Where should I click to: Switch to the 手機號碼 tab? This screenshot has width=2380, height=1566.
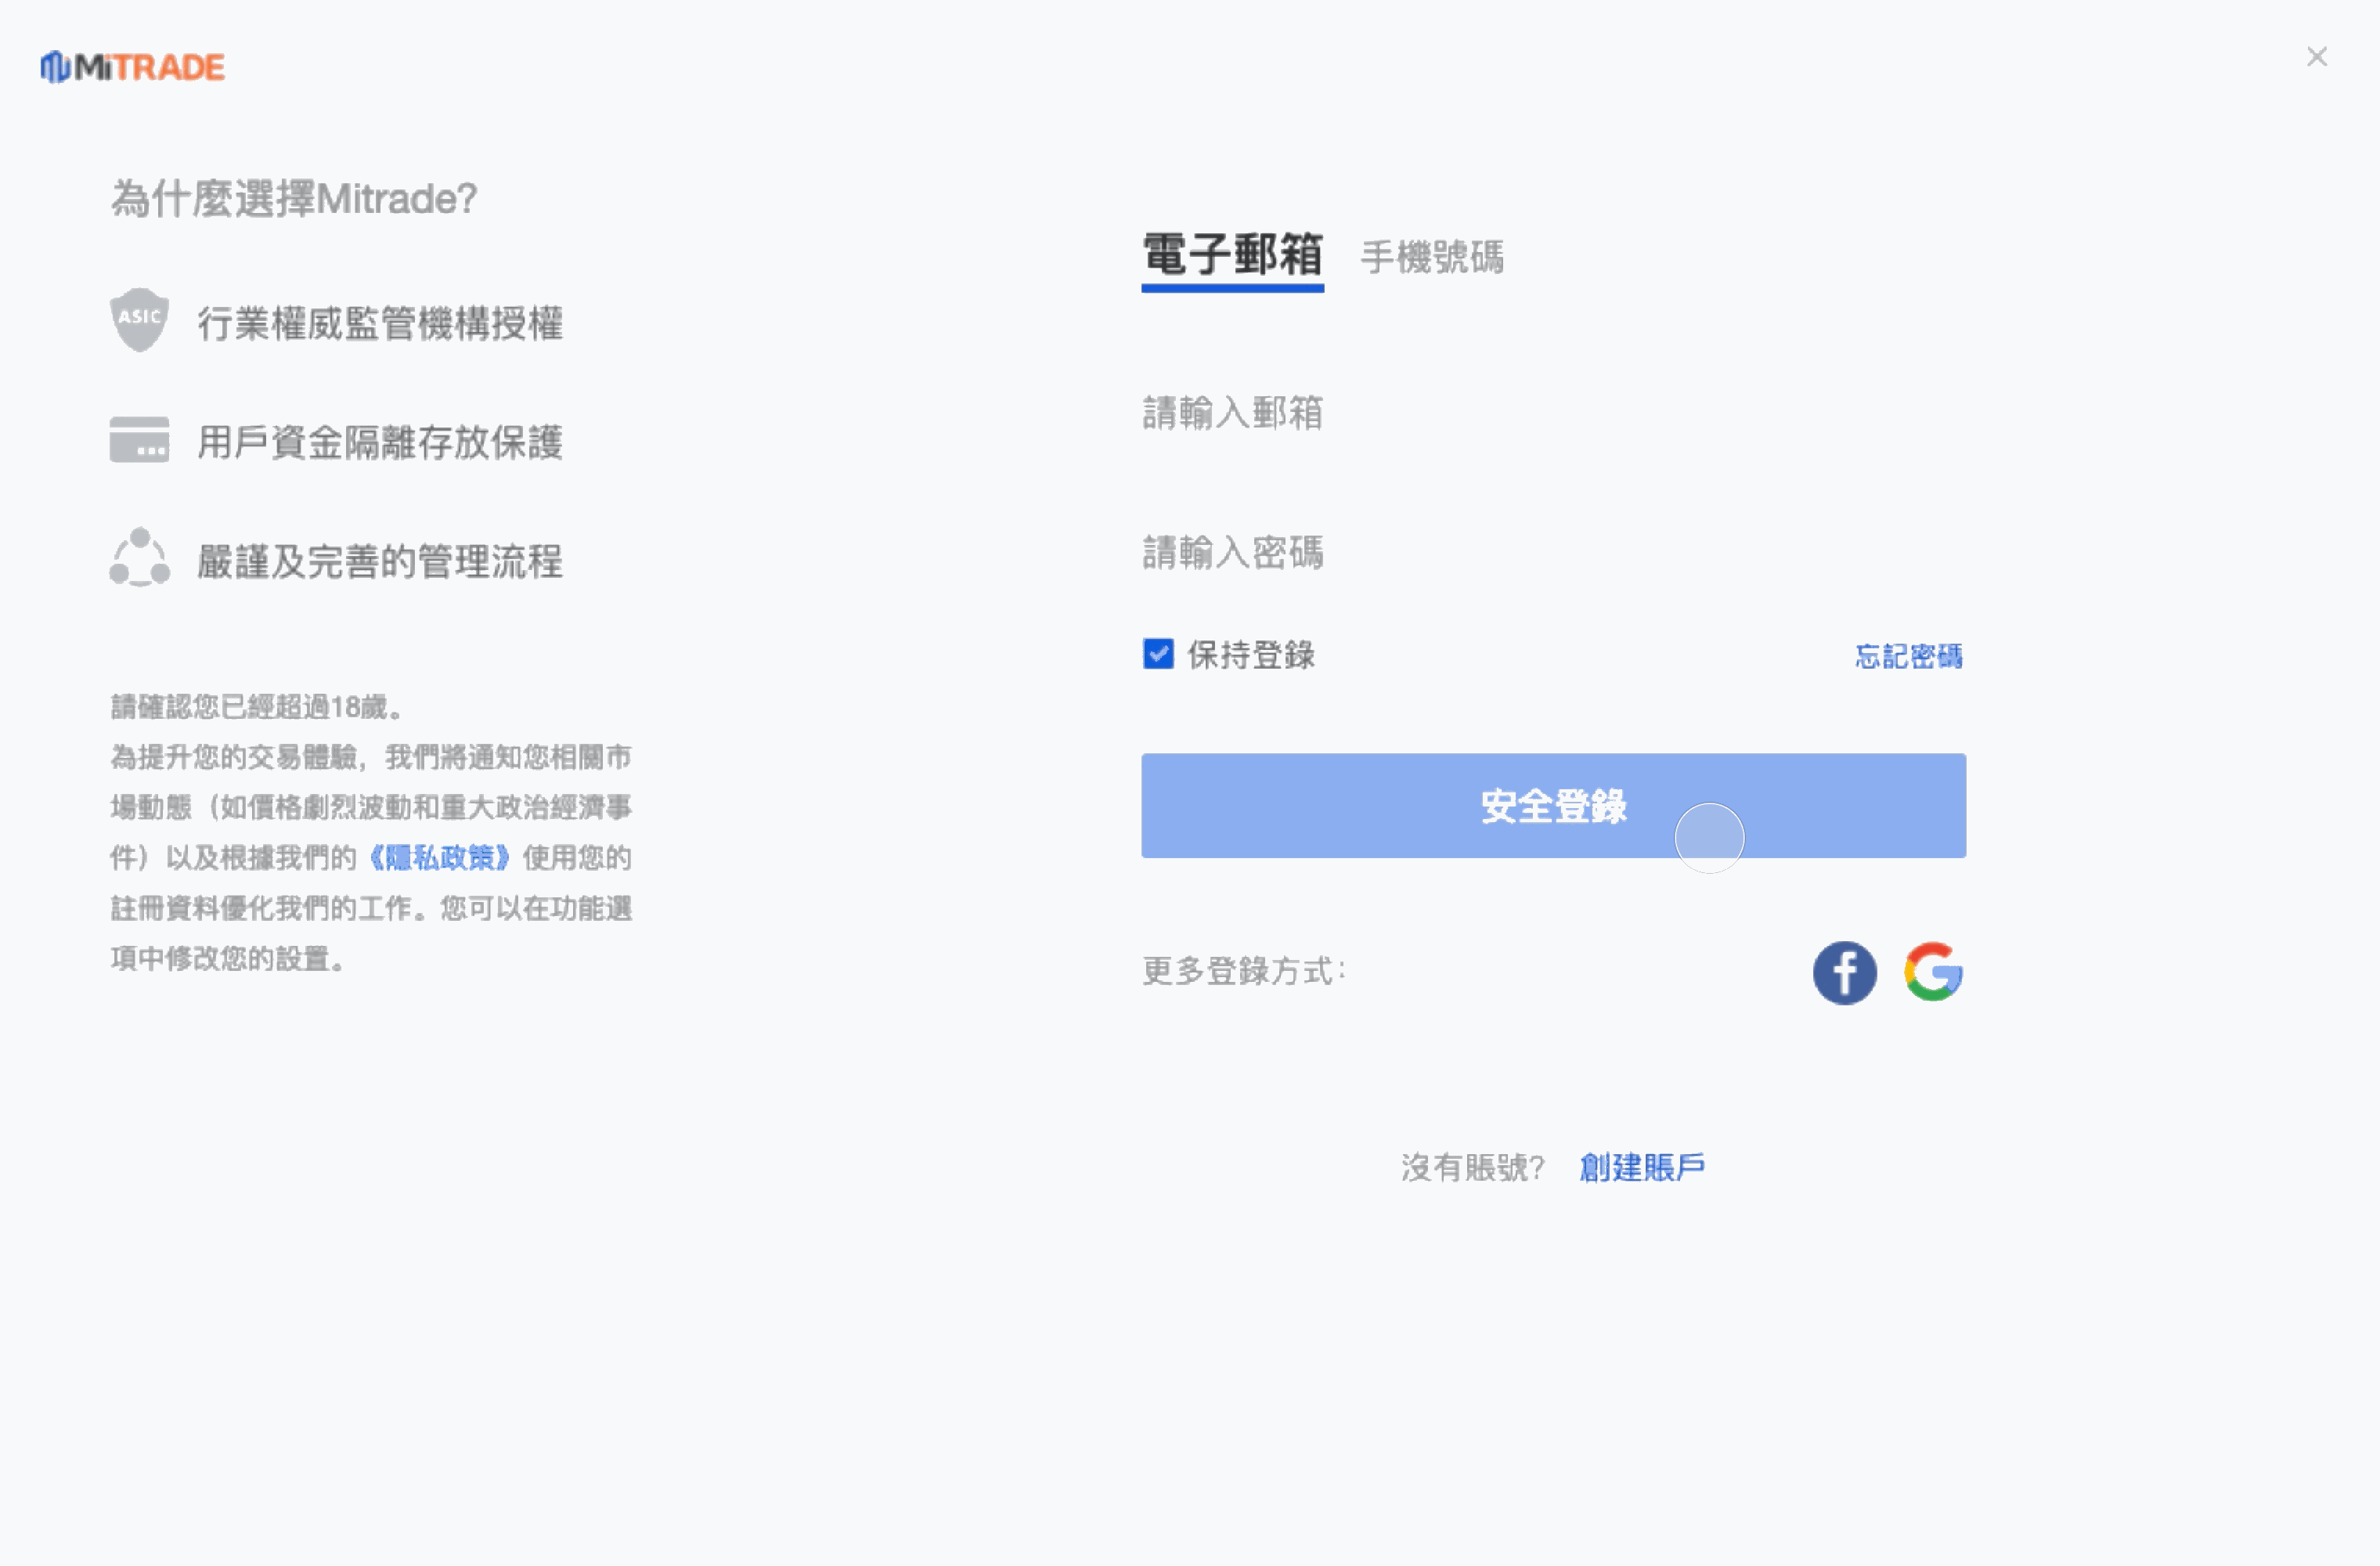point(1432,257)
